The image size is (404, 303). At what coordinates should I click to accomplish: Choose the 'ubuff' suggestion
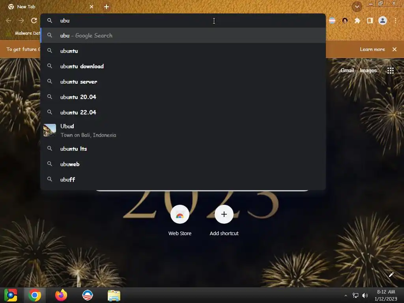183,180
